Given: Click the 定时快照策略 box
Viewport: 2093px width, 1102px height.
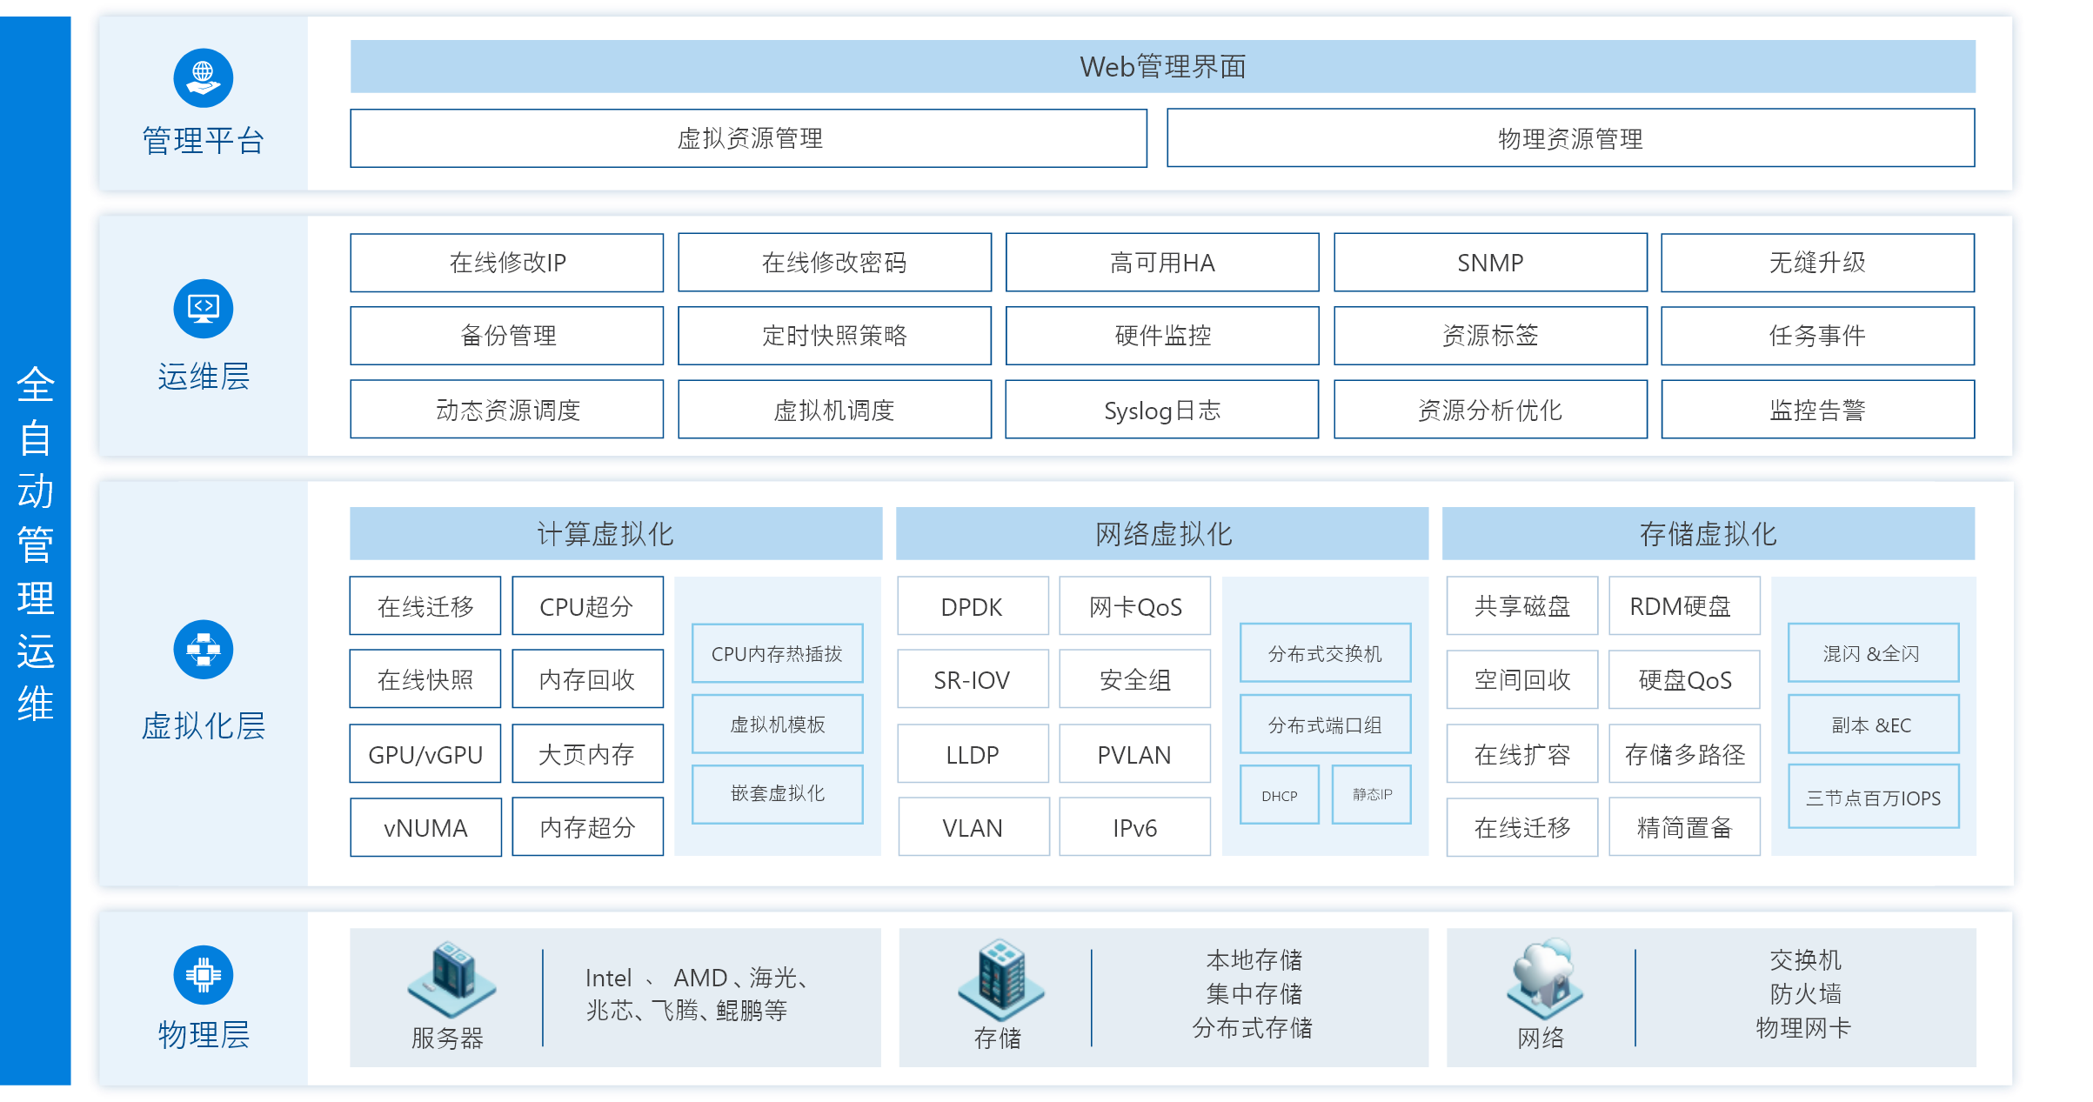Looking at the screenshot, I should [x=834, y=336].
